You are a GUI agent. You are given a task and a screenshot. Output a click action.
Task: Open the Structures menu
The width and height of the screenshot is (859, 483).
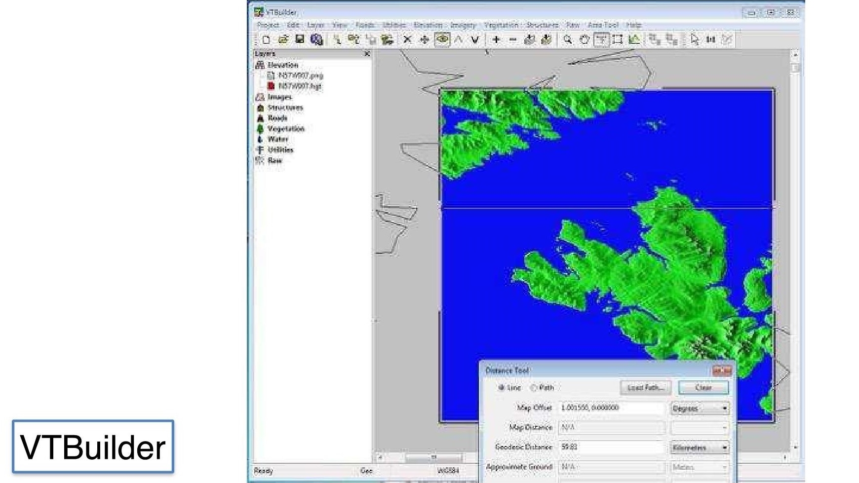(542, 25)
